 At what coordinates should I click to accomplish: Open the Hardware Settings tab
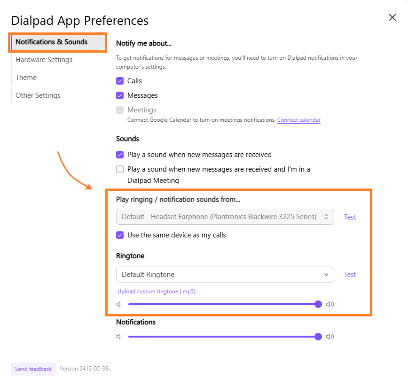coord(44,60)
